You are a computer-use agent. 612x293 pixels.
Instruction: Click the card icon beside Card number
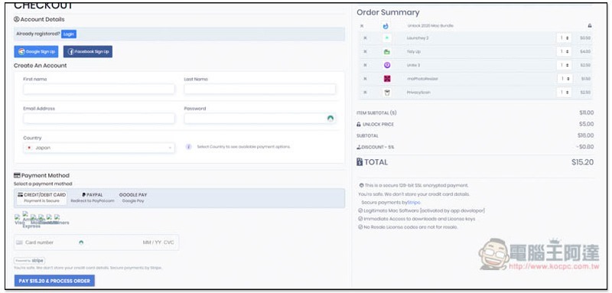pos(20,243)
